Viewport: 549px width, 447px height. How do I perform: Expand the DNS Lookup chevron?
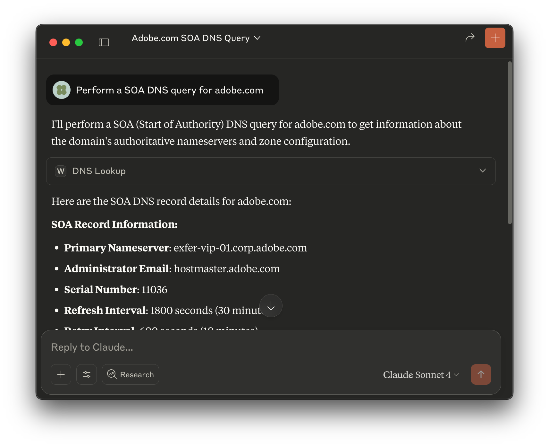482,171
